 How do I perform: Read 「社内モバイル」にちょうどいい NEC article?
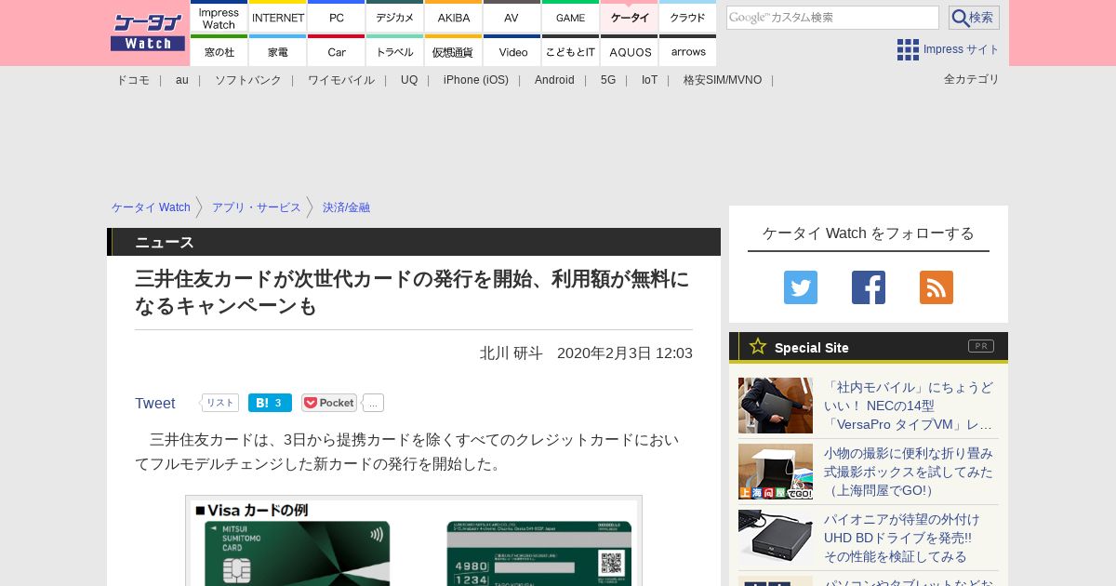click(x=909, y=406)
